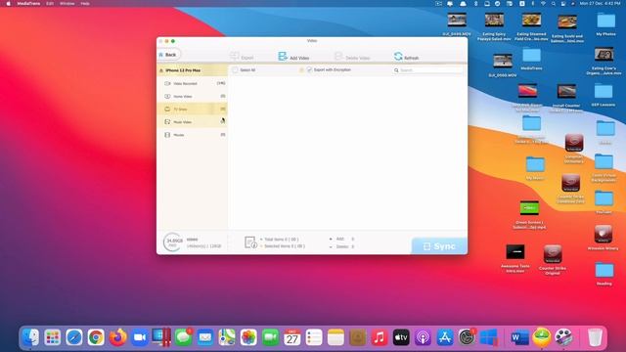The image size is (626, 352).
Task: Open Podcasts from the Dock
Action: coord(423,337)
